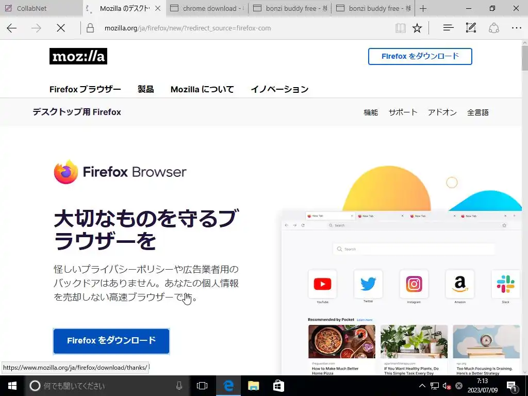528x396 pixels.
Task: Click large blue Firefox をダウンロード button
Action: click(x=111, y=341)
